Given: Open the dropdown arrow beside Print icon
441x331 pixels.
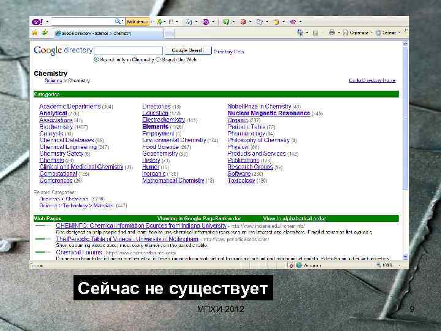Looking at the screenshot, I should pos(339,32).
